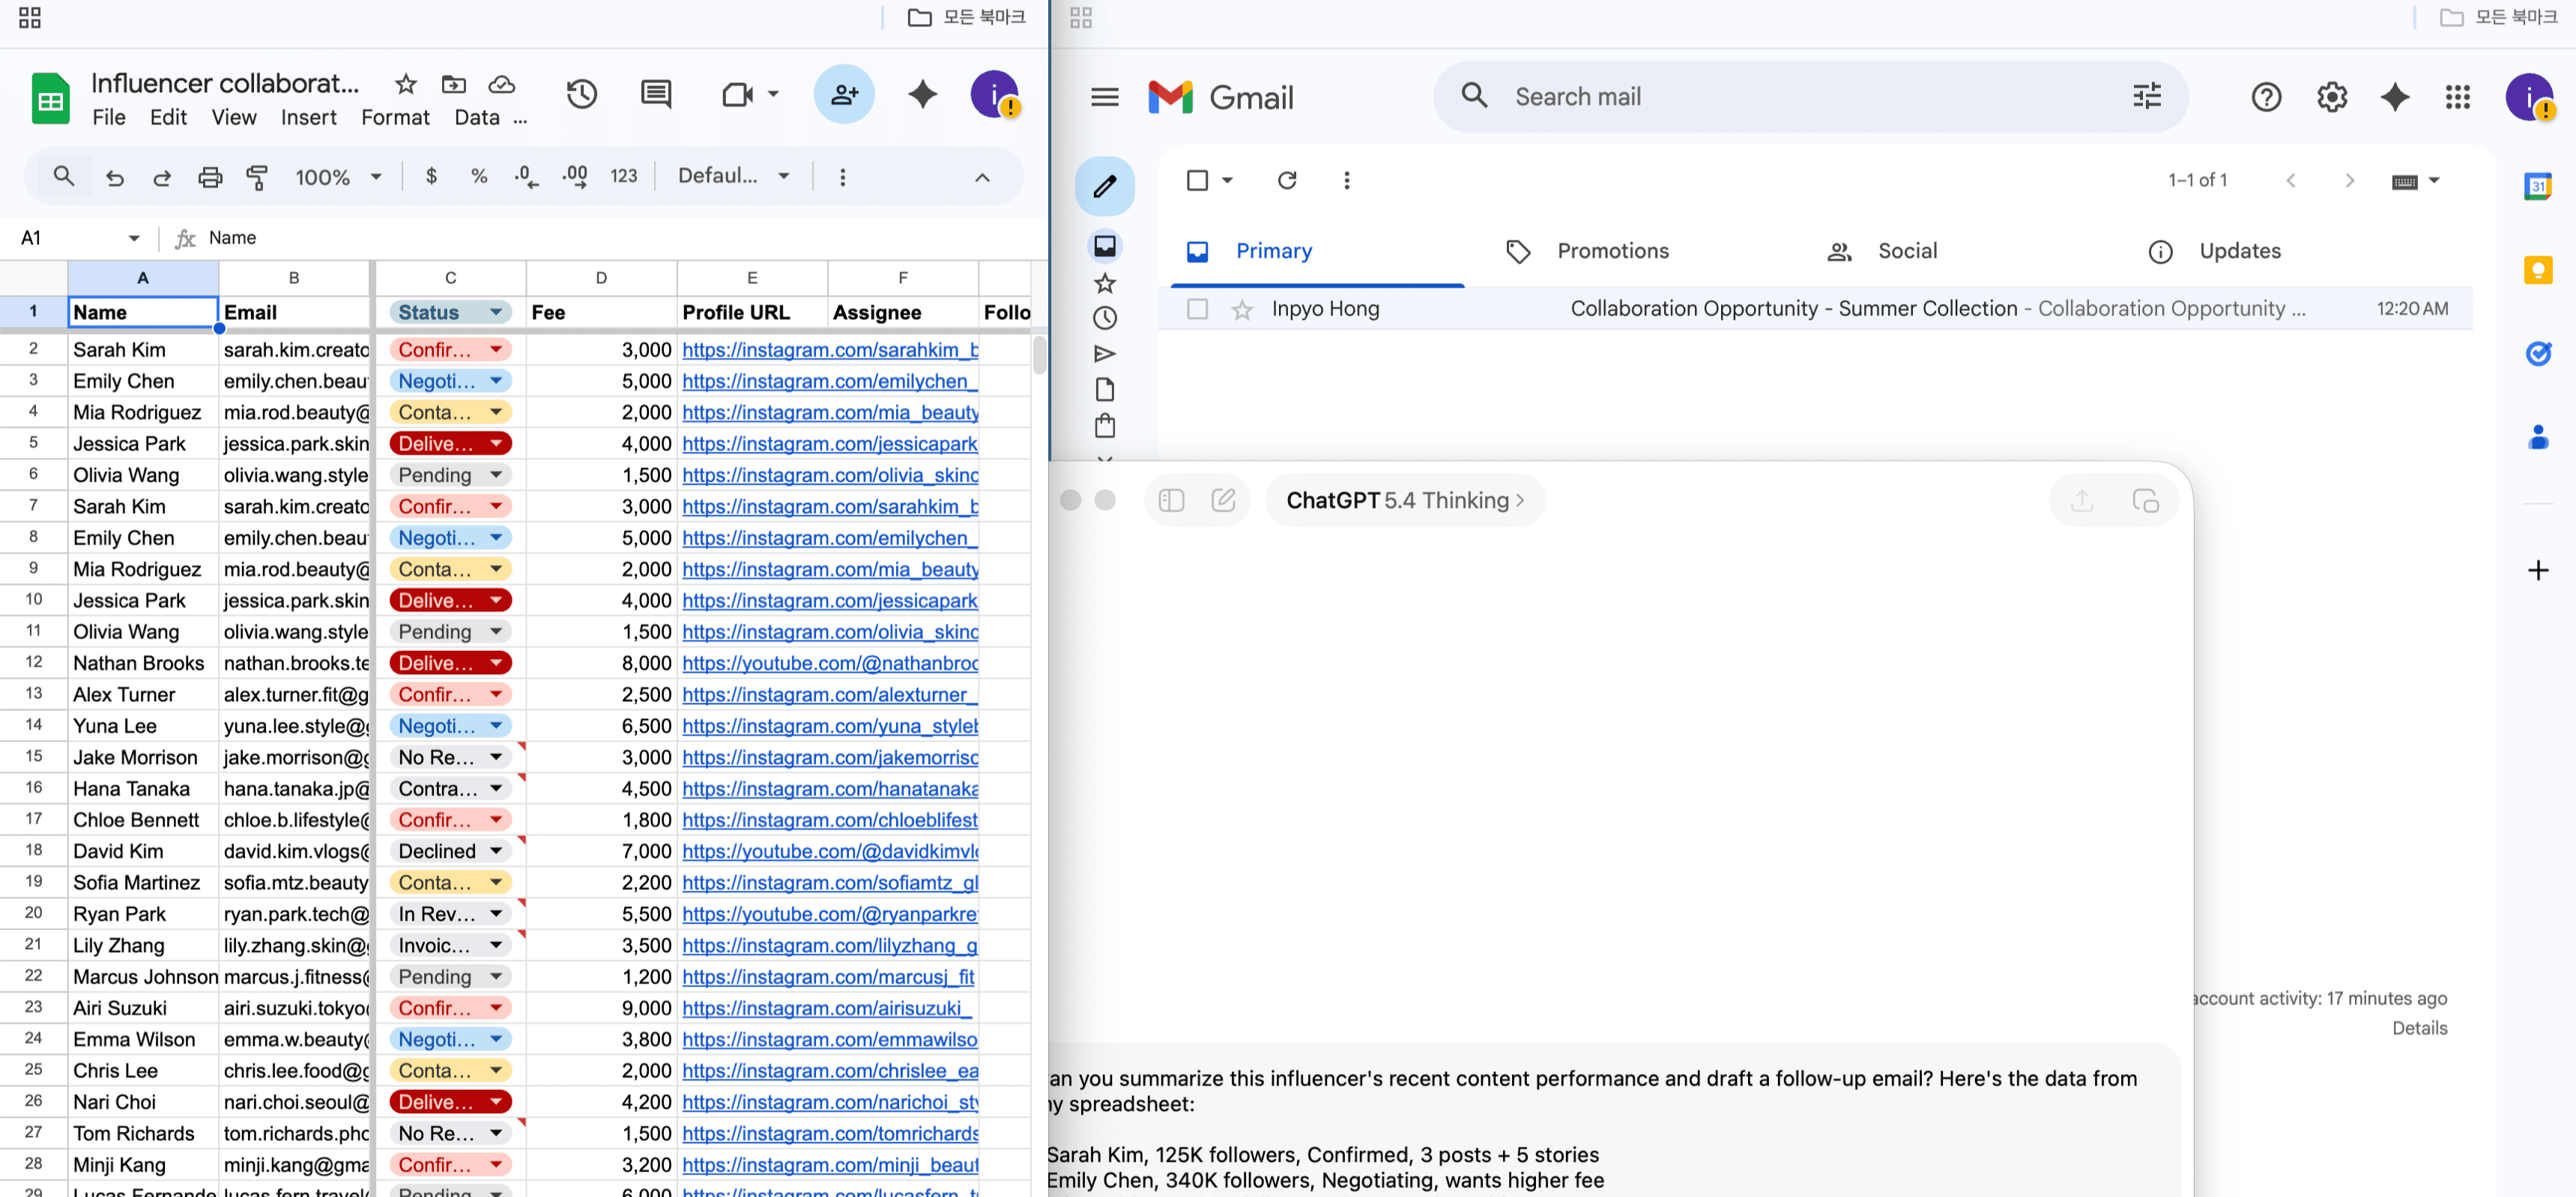This screenshot has width=2576, height=1197.
Task: Open version history in Sheets
Action: (582, 94)
